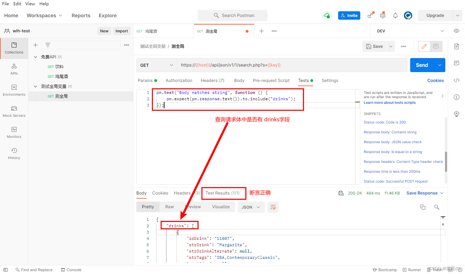Open Find and Replace in status bar
The height and width of the screenshot is (274, 465).
coord(34,270)
